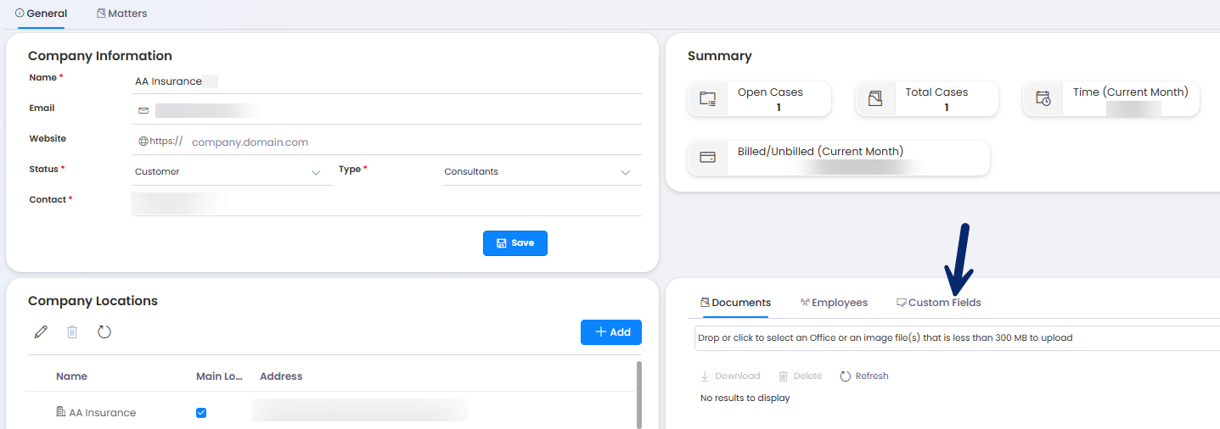Click the trash delete icon in Company Locations
The width and height of the screenshot is (1220, 429).
point(72,332)
